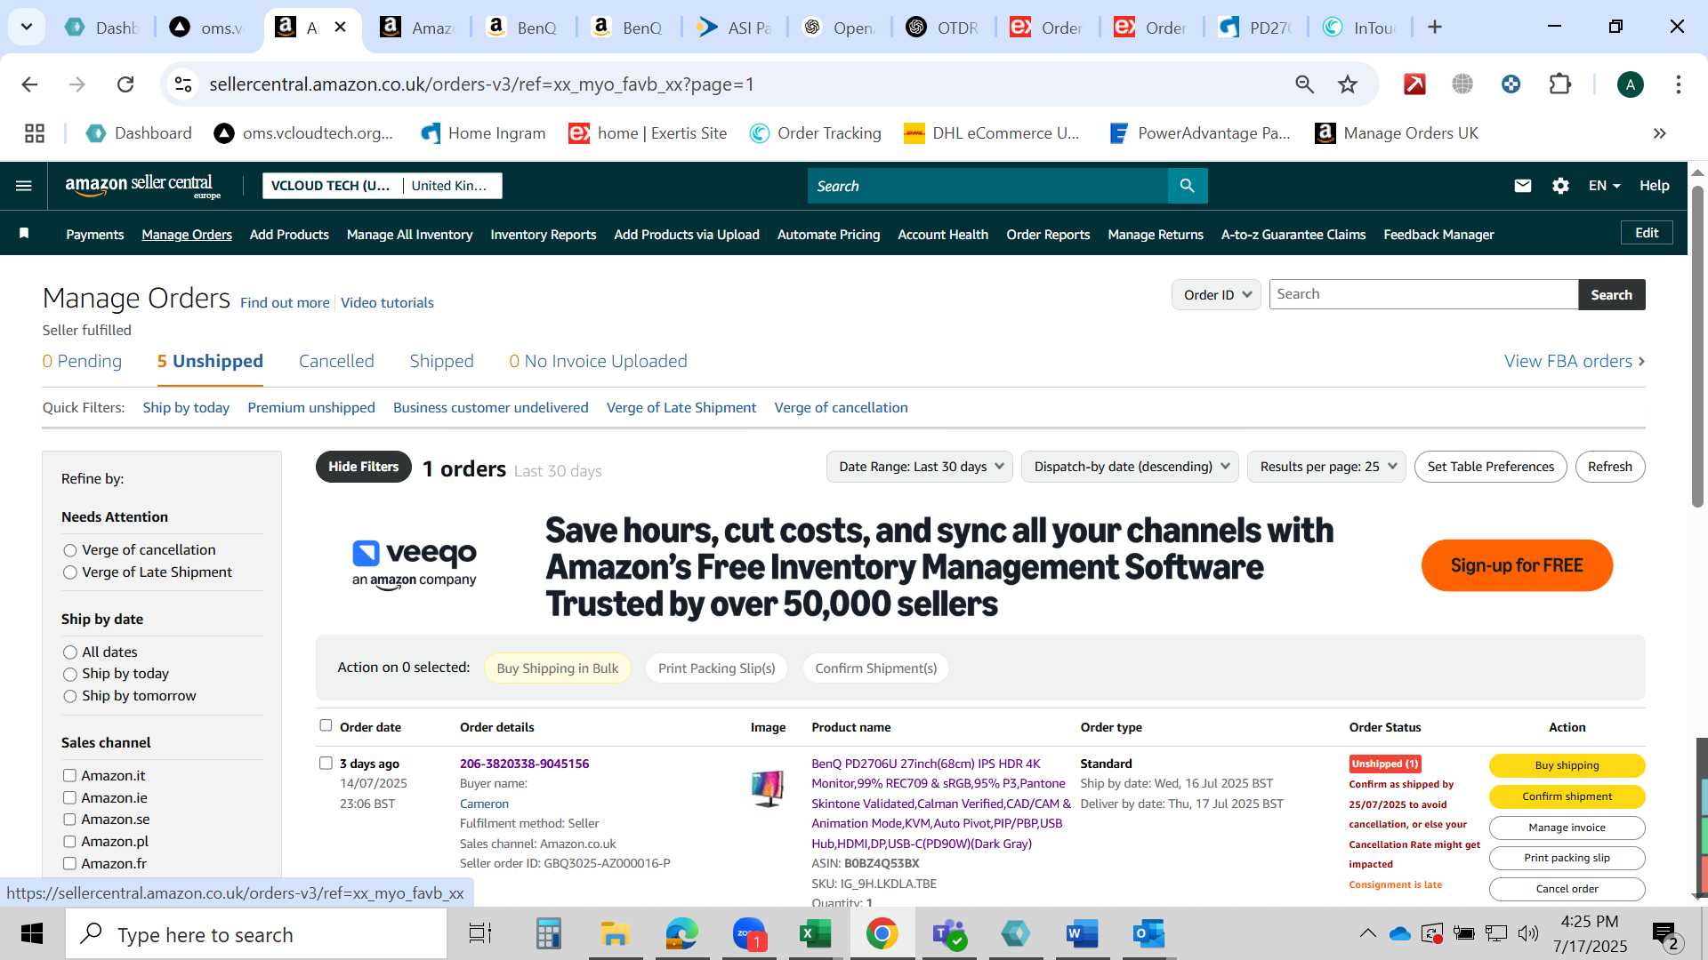Open Chrome three-dot menu
This screenshot has height=960, width=1708.
tap(1678, 84)
